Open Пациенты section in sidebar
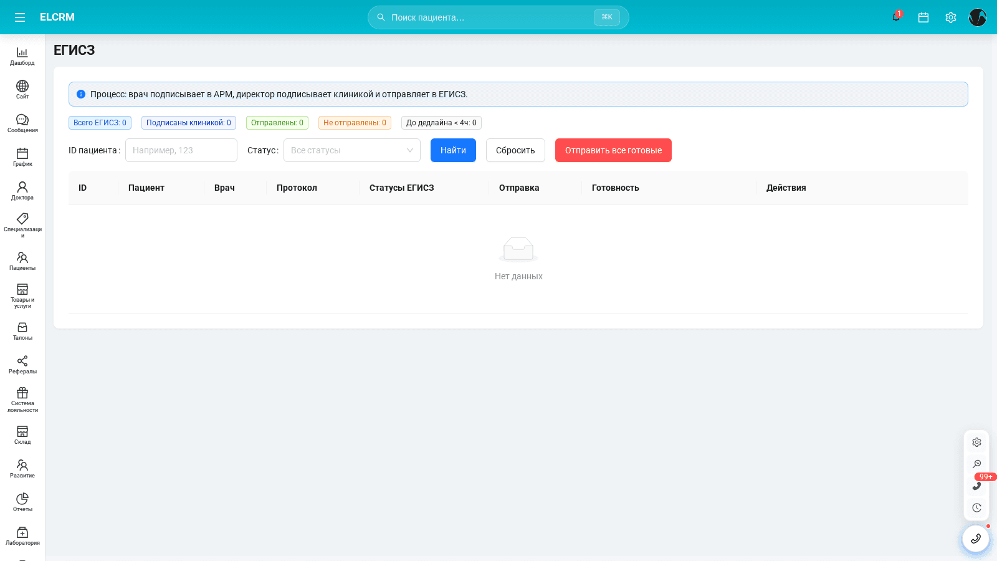 (22, 261)
